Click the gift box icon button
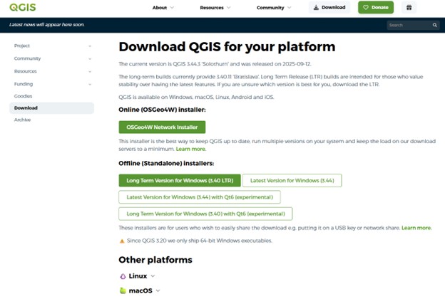Screen dimensions: 445x299 408,7
